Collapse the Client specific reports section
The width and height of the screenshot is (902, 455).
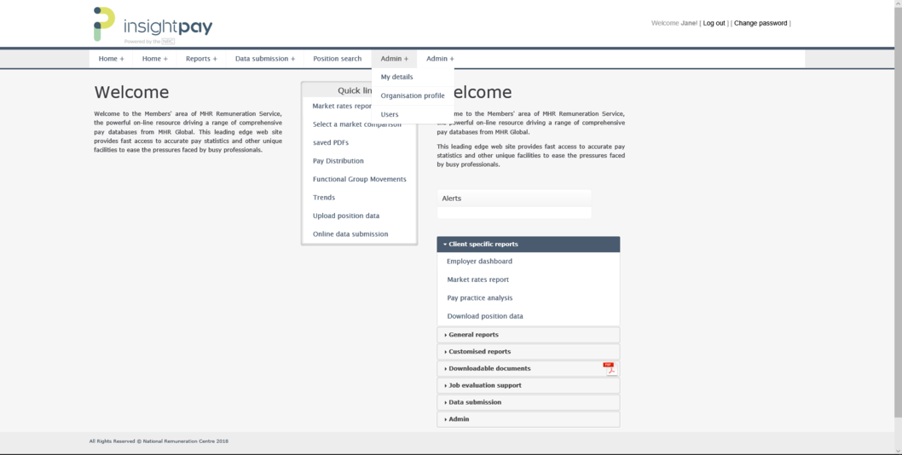click(483, 245)
